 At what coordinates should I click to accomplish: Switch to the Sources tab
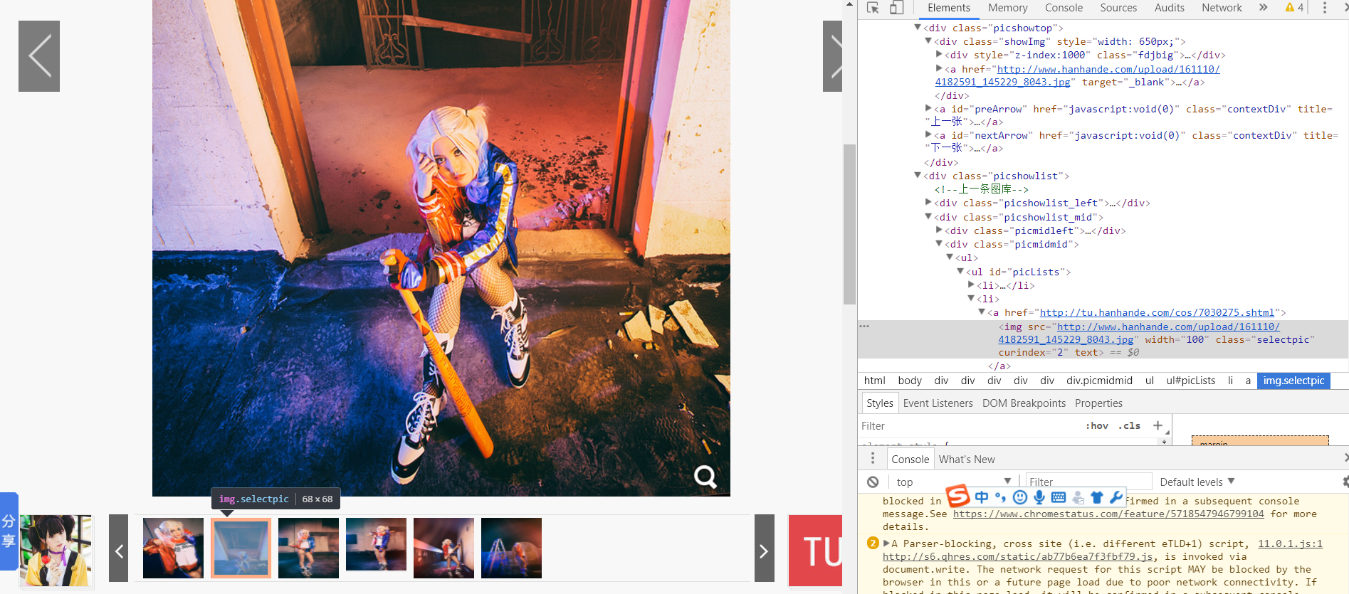[1118, 8]
